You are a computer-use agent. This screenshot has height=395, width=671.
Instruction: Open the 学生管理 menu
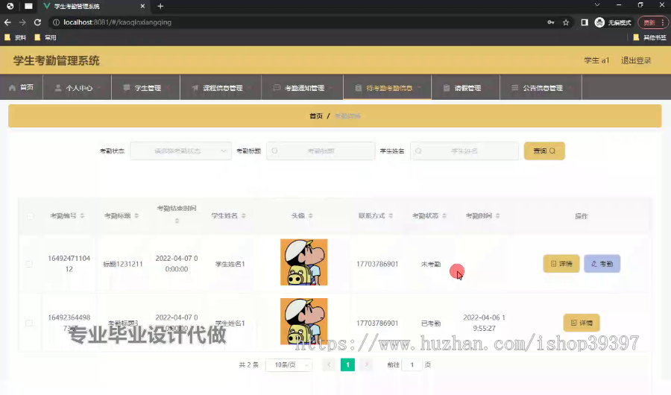146,87
